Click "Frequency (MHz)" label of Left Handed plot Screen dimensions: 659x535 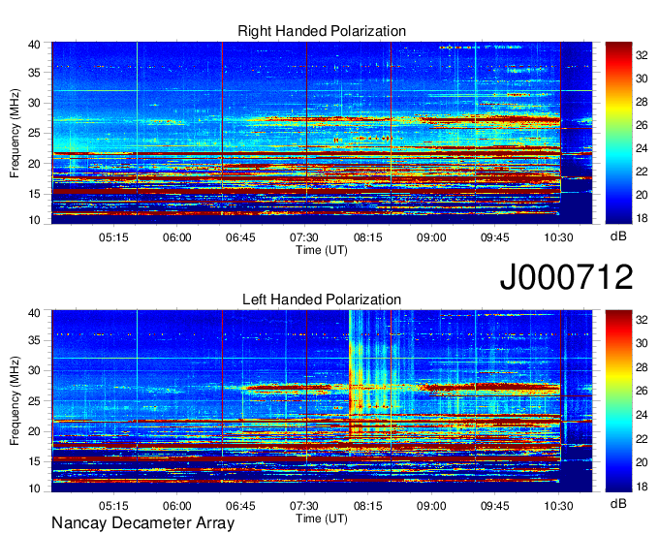[15, 401]
